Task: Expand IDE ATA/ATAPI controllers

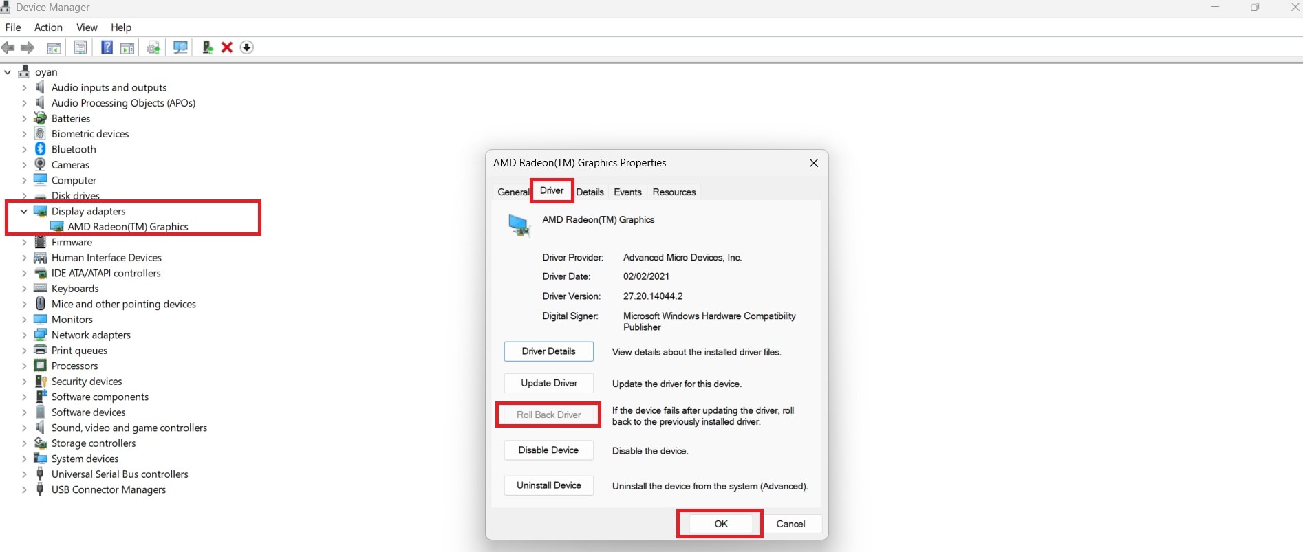Action: pos(24,273)
